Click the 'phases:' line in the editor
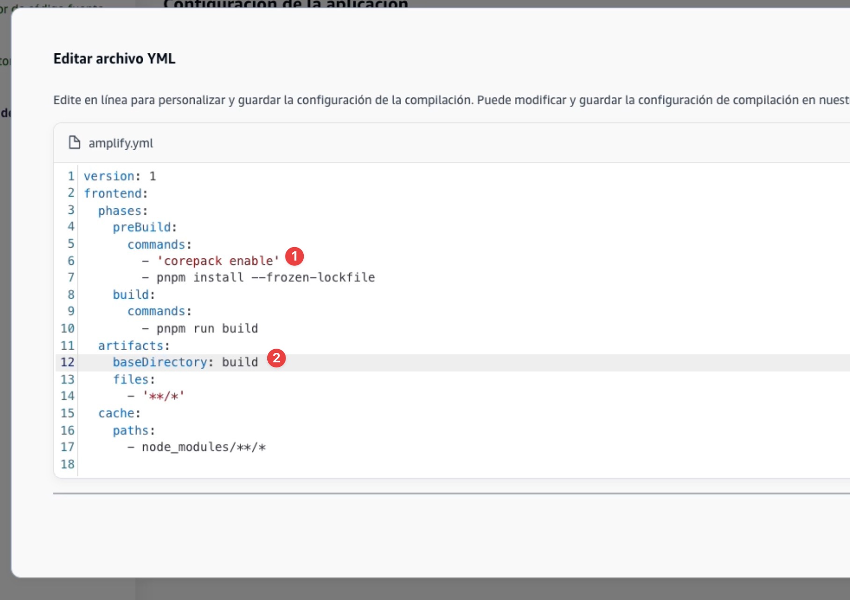The height and width of the screenshot is (600, 850). 123,211
